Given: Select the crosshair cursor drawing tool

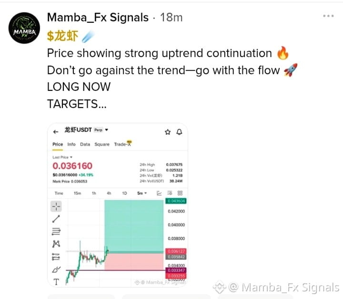Looking at the screenshot, I should (56, 206).
